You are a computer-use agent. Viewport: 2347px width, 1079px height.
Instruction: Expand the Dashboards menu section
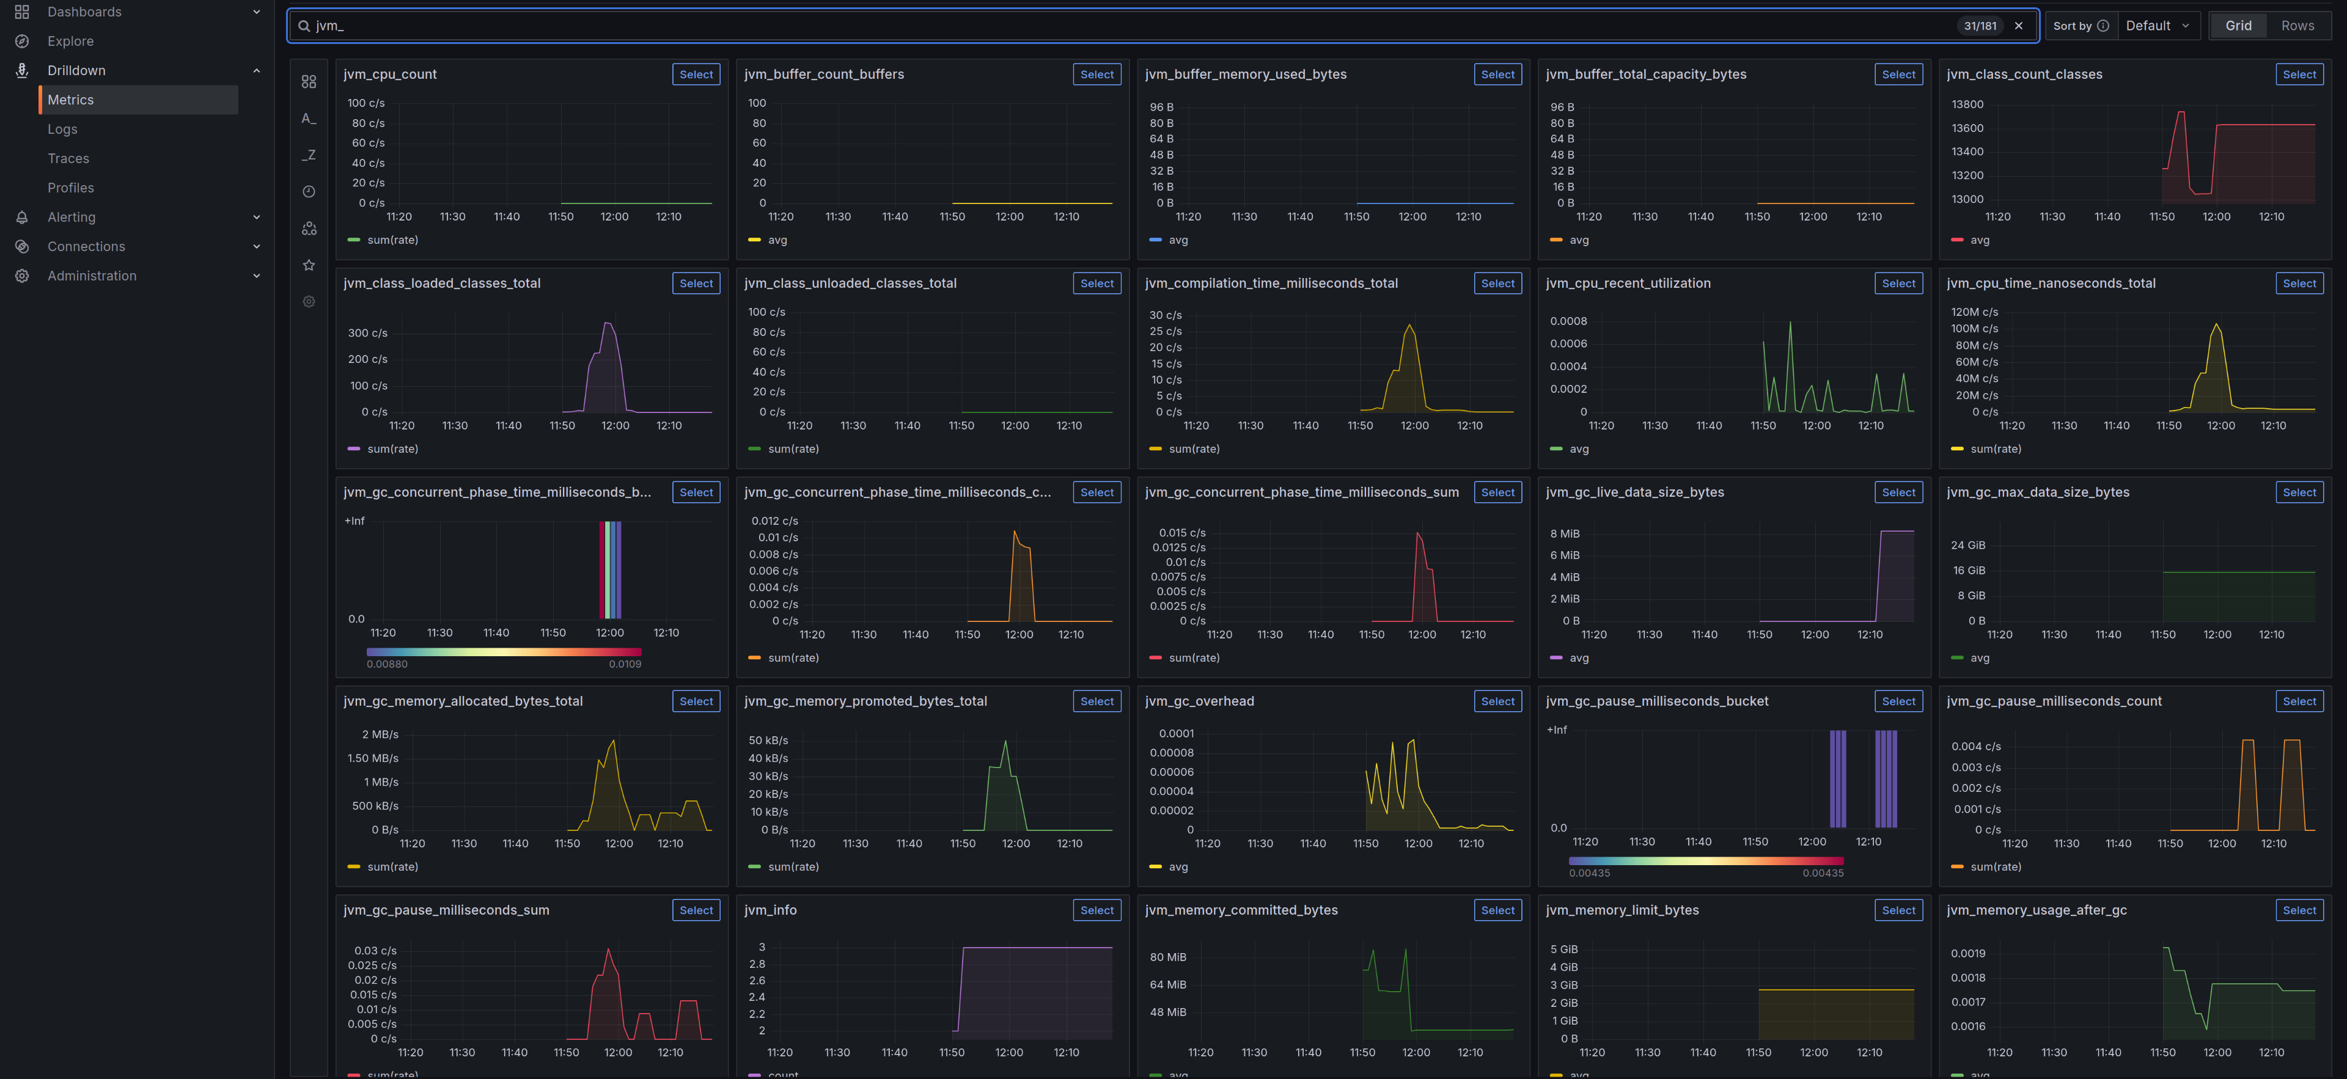click(256, 12)
